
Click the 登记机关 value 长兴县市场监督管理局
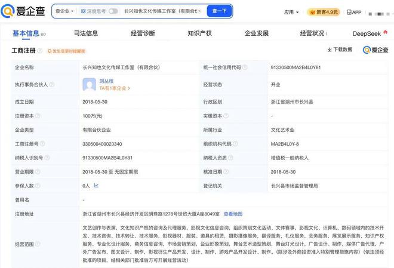[x=294, y=186]
